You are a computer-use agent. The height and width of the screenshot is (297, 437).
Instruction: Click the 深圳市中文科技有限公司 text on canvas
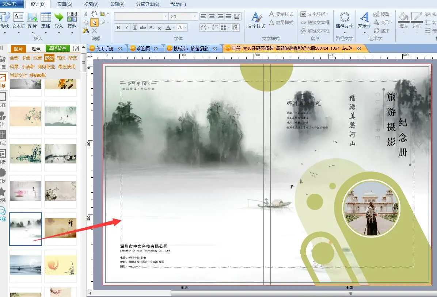(144, 246)
